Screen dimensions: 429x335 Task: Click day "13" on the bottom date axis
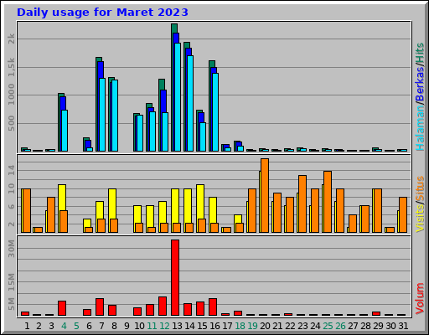pyautogui.click(x=177, y=326)
